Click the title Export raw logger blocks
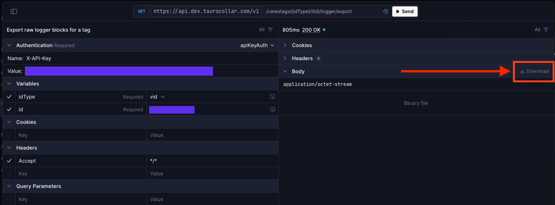Image resolution: width=555 pixels, height=205 pixels. coord(48,30)
